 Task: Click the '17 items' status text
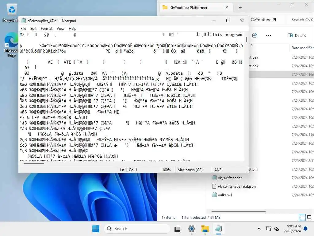pyautogui.click(x=168, y=217)
